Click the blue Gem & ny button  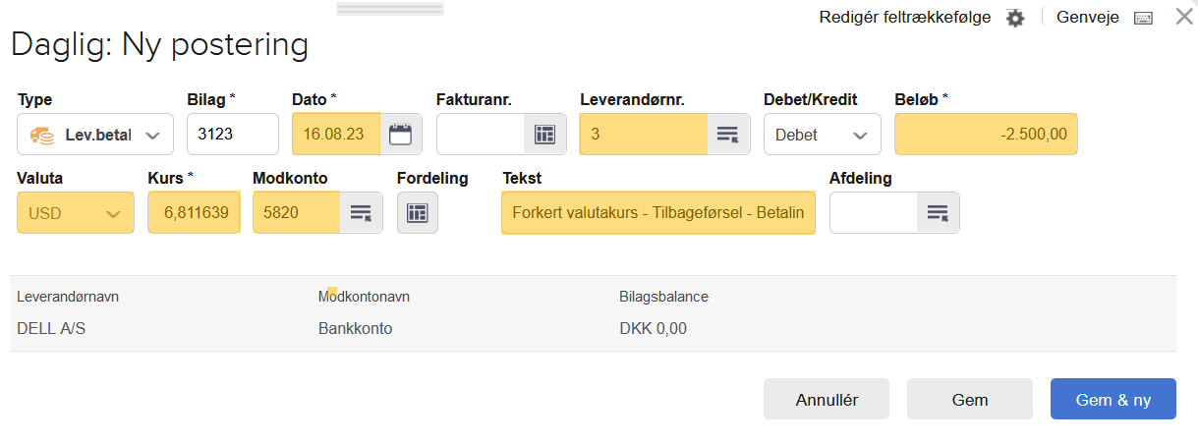coord(1112,400)
